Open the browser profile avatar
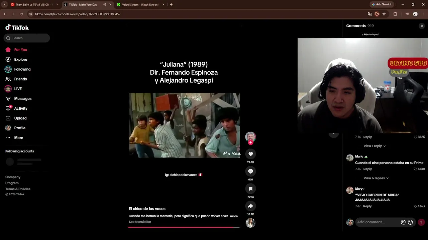 pyautogui.click(x=415, y=14)
